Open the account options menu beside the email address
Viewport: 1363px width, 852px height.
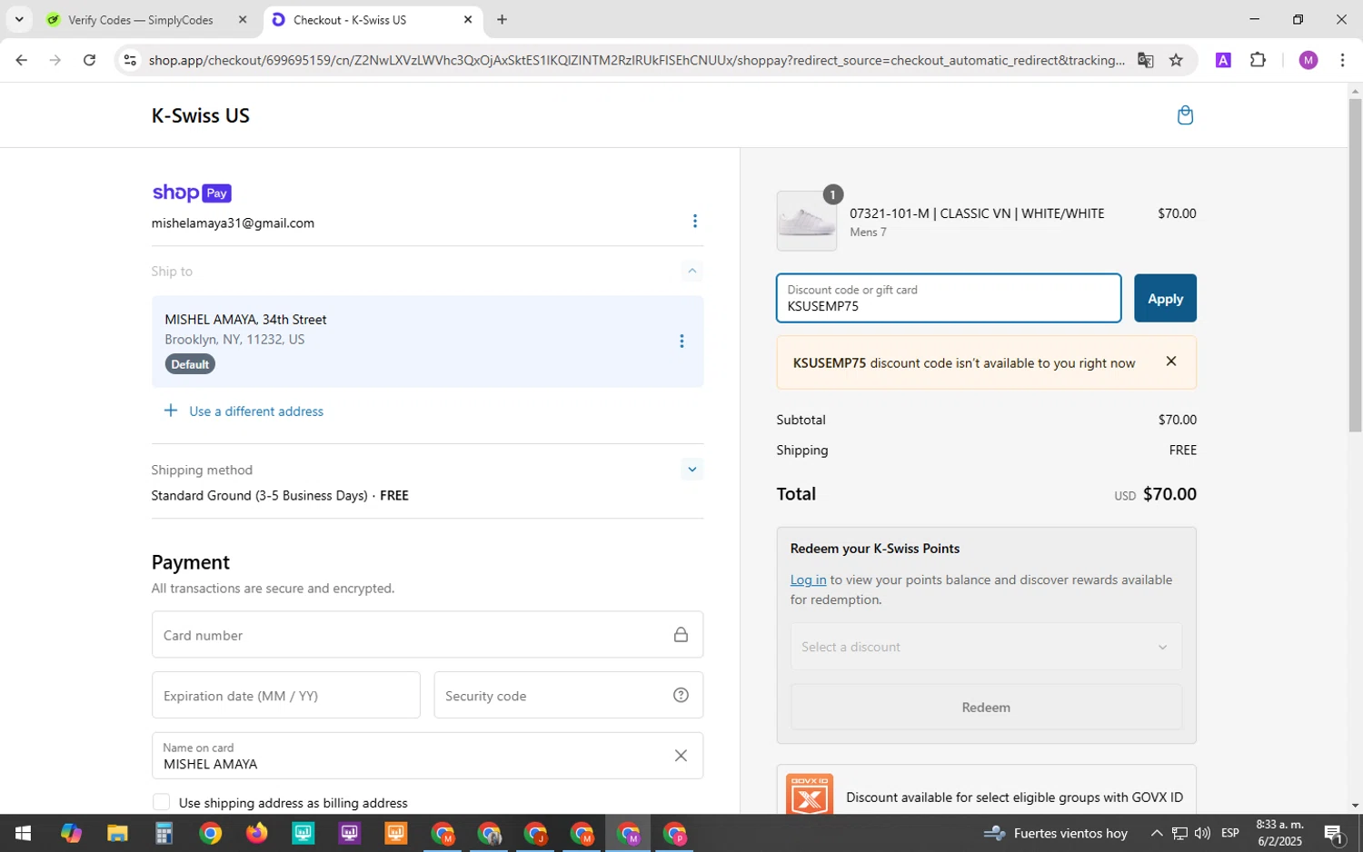695,222
